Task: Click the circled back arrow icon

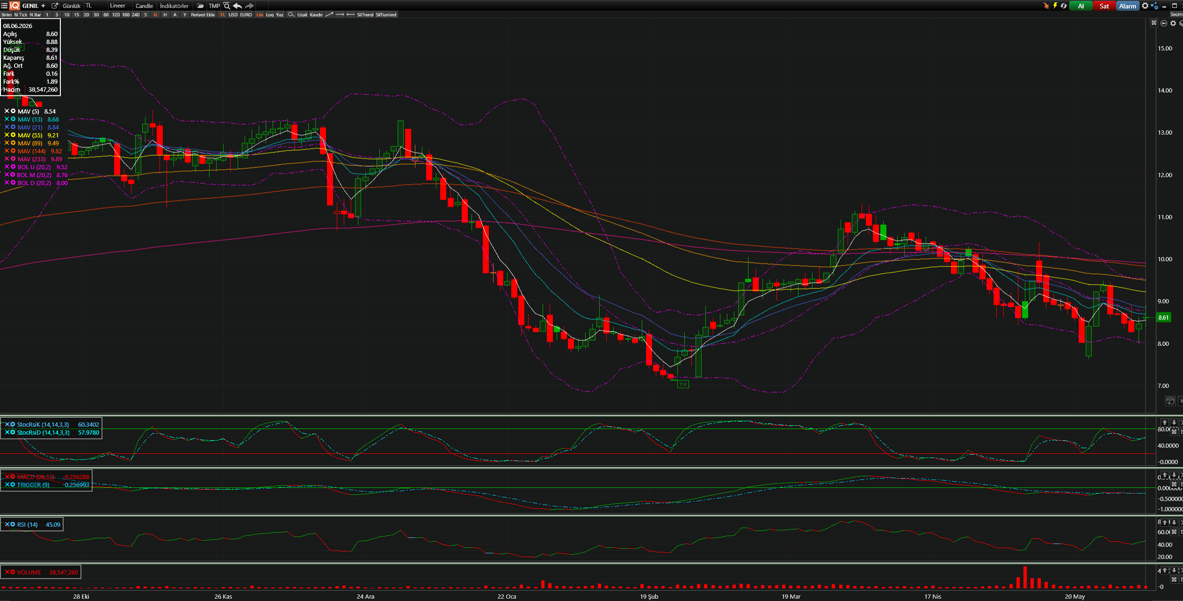Action: 1164,23
